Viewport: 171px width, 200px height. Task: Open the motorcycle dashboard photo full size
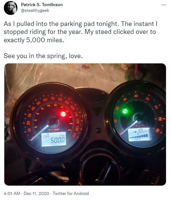(x=85, y=124)
